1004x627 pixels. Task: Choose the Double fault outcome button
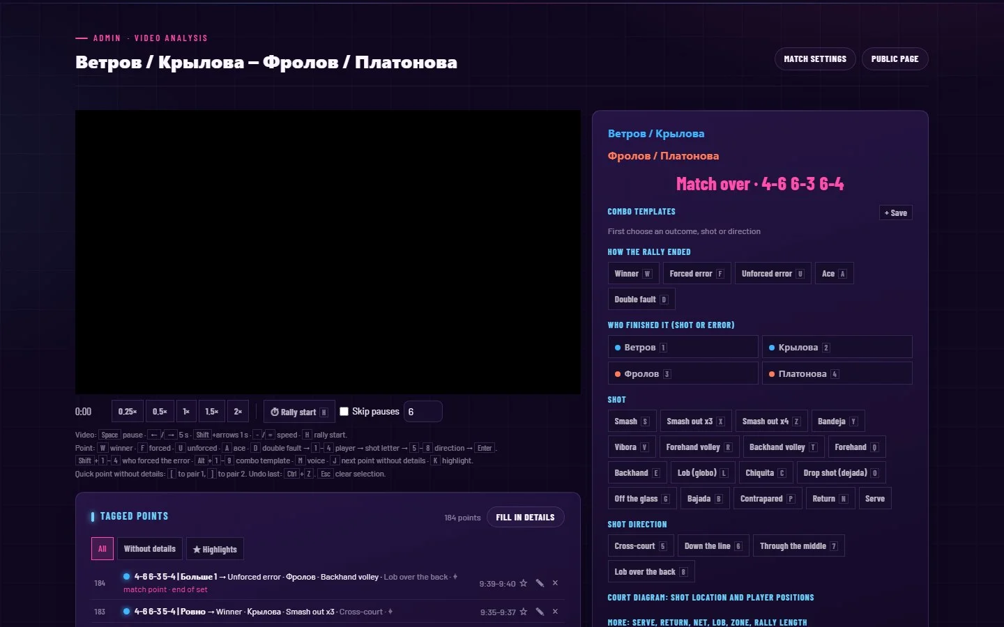pos(641,300)
